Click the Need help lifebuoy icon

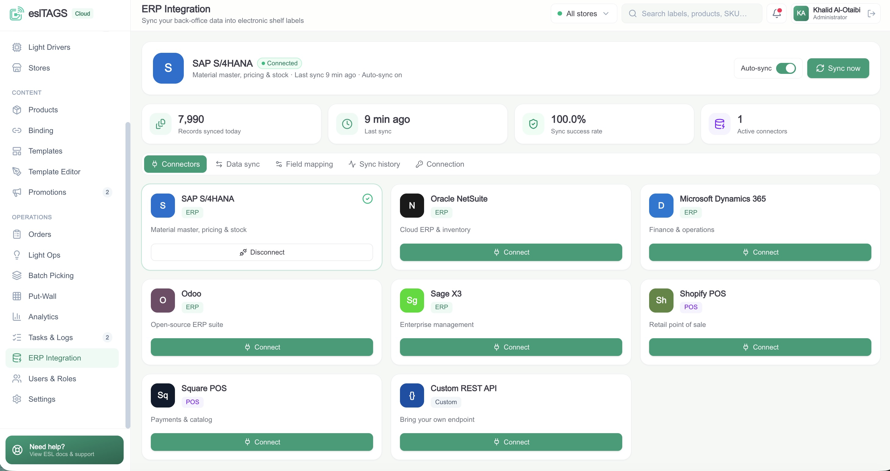coord(17,450)
